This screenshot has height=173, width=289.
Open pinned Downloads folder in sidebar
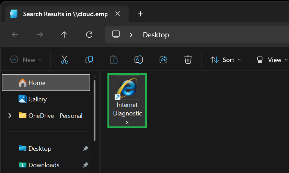[39, 165]
